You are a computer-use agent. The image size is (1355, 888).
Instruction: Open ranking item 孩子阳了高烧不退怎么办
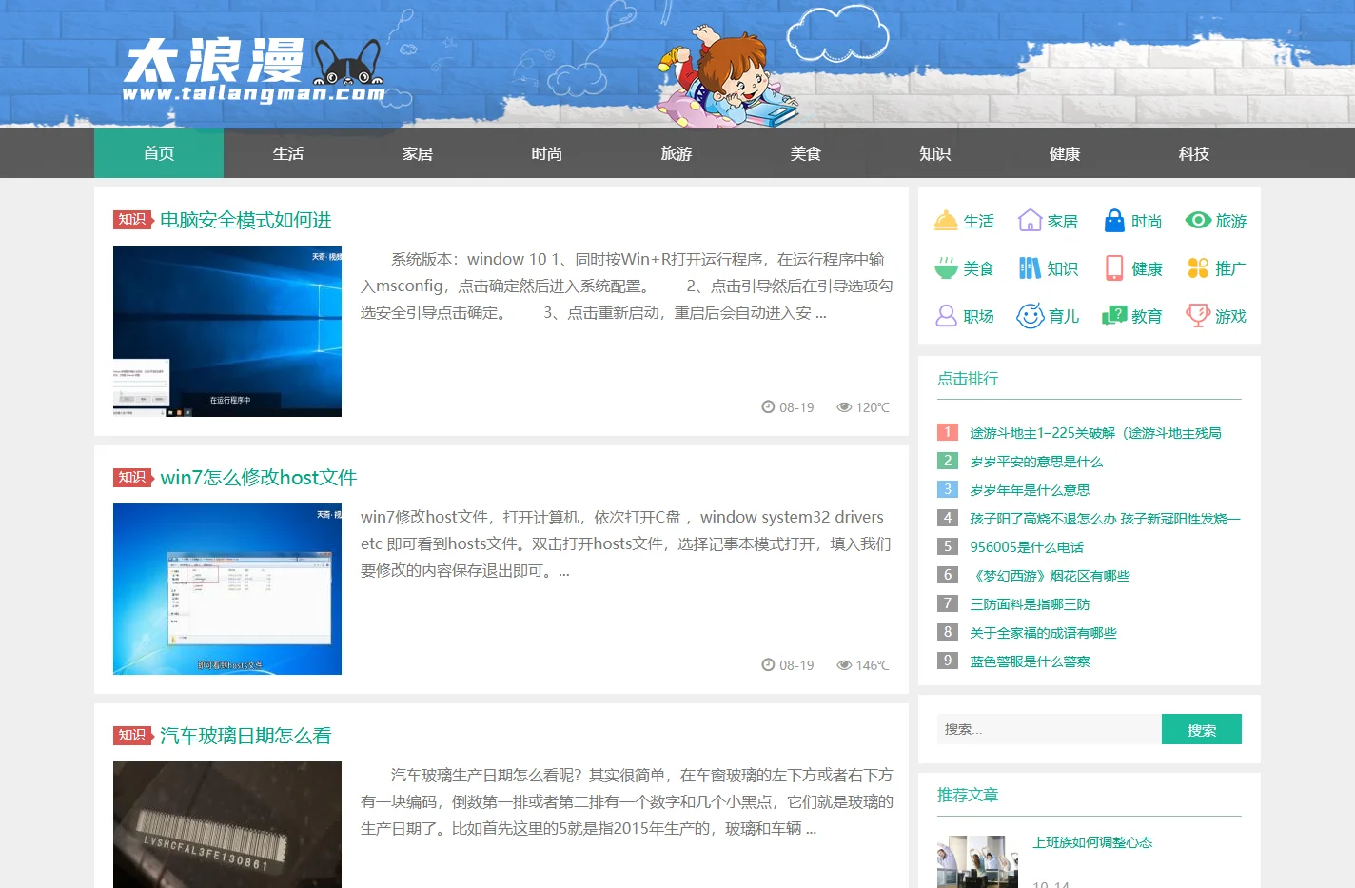1105,519
